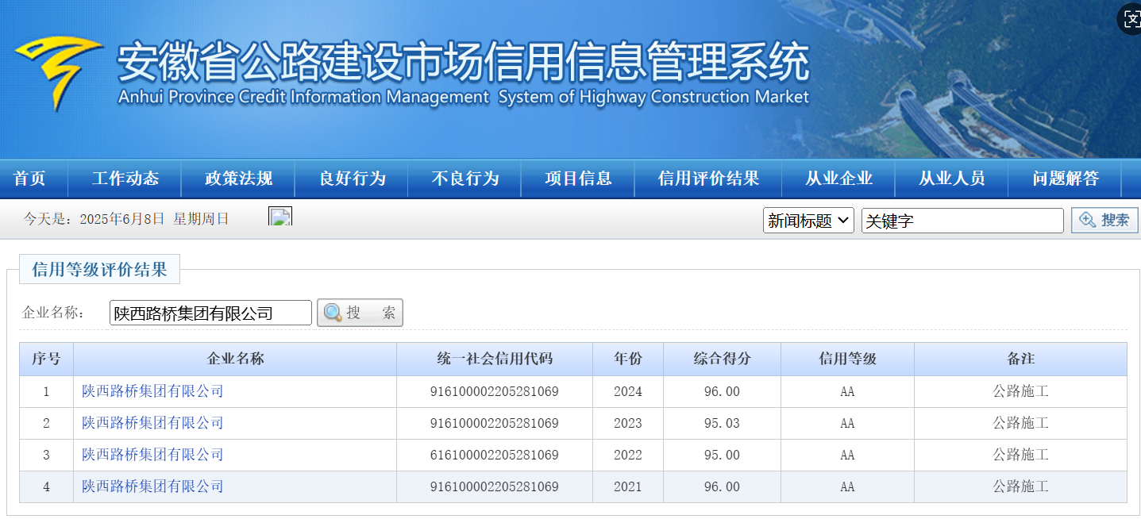This screenshot has height=519, width=1141.
Task: Open the 从业企业 navigation item
Action: 838,179
